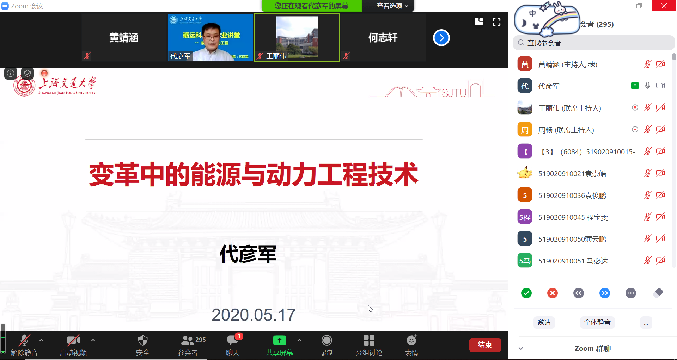Click the green Share Screen icon
Screen dimensions: 677x360
click(279, 340)
